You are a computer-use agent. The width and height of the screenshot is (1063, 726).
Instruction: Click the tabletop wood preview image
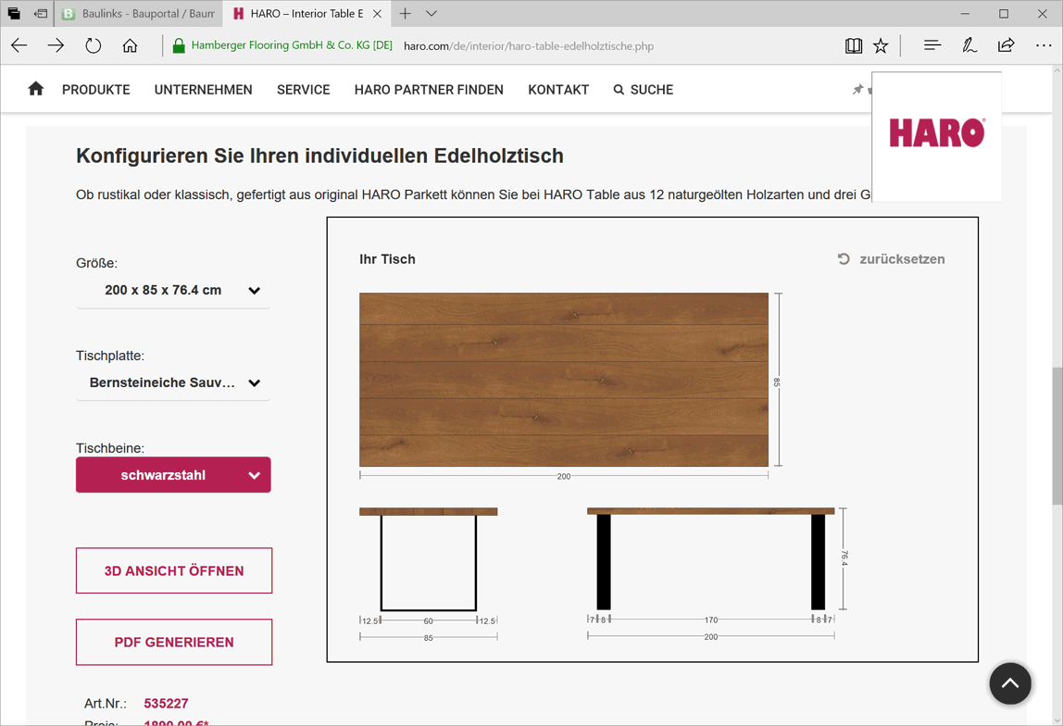click(564, 380)
